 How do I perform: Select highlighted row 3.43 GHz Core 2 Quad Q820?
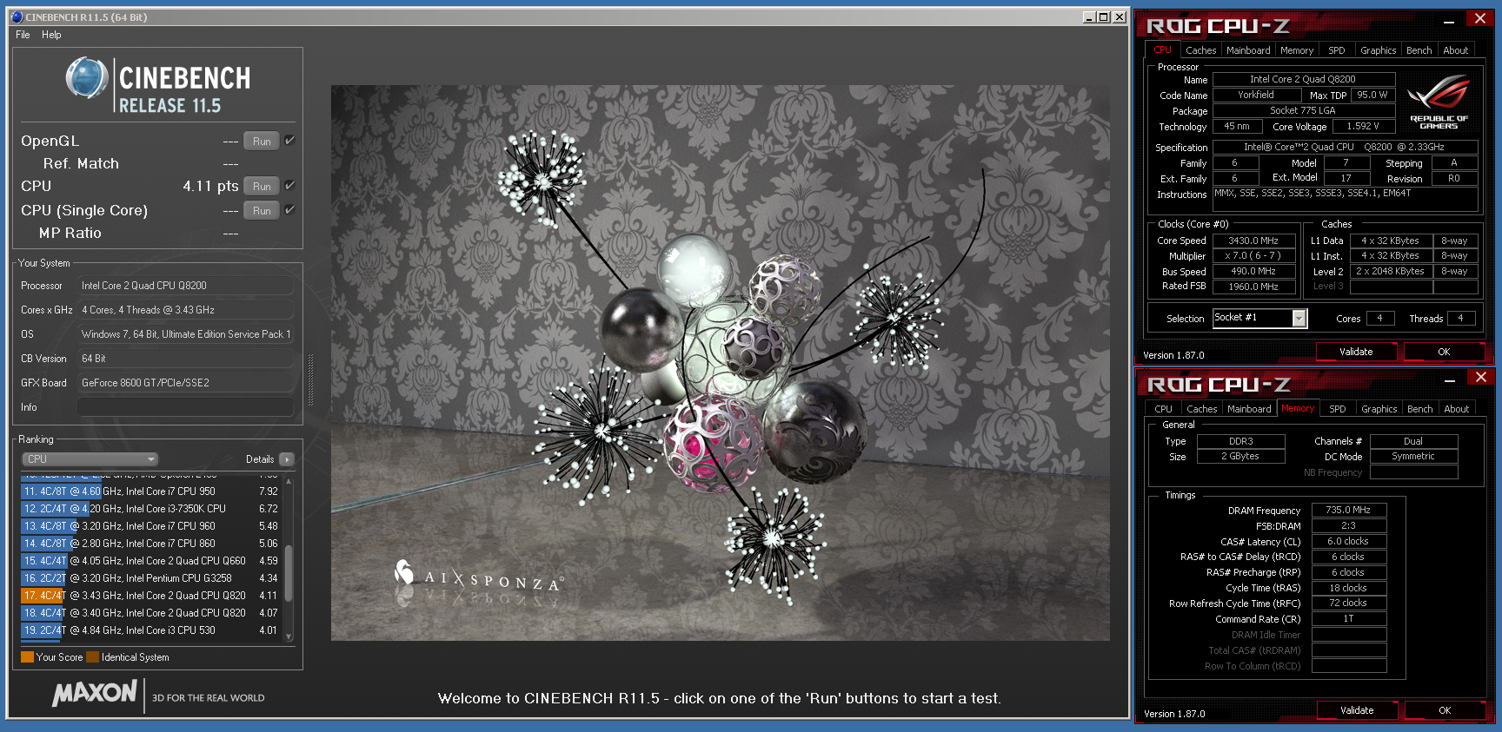tap(150, 596)
